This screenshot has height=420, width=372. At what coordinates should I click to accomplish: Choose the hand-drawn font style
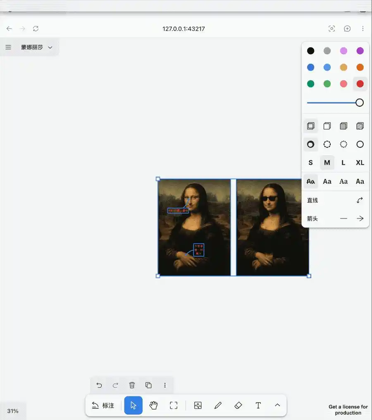[310, 182]
